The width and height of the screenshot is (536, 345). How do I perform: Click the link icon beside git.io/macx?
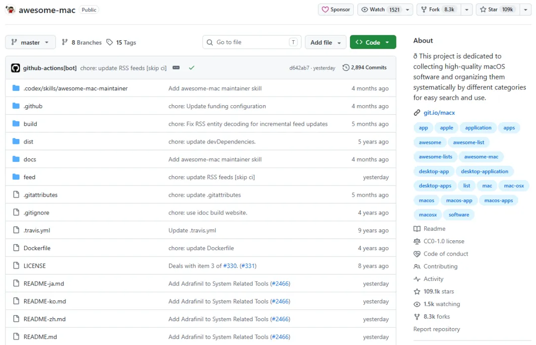417,113
